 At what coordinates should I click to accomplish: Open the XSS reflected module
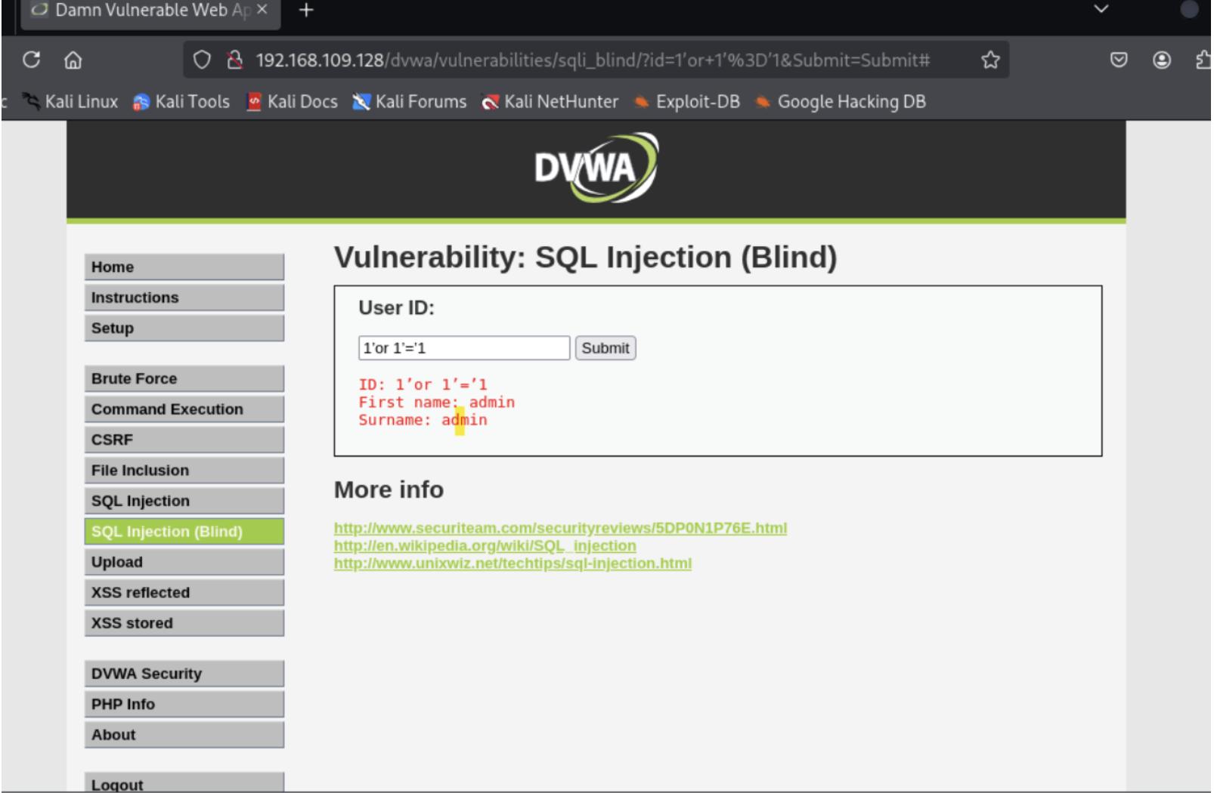[x=184, y=593]
